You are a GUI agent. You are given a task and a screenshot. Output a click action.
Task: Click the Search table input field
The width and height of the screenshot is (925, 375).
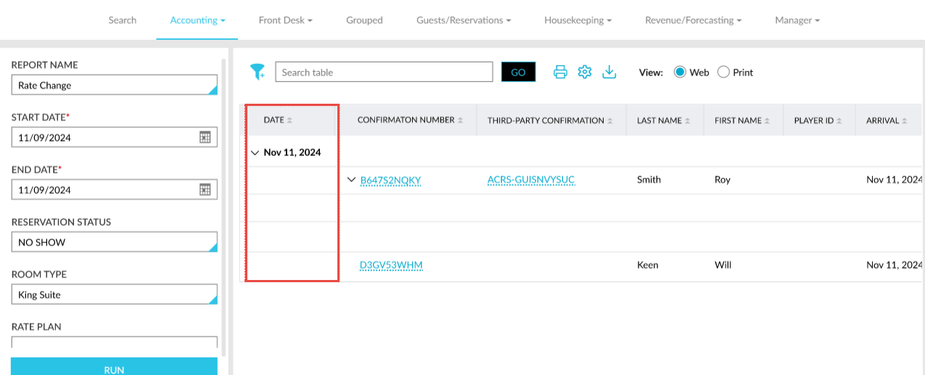coord(384,72)
